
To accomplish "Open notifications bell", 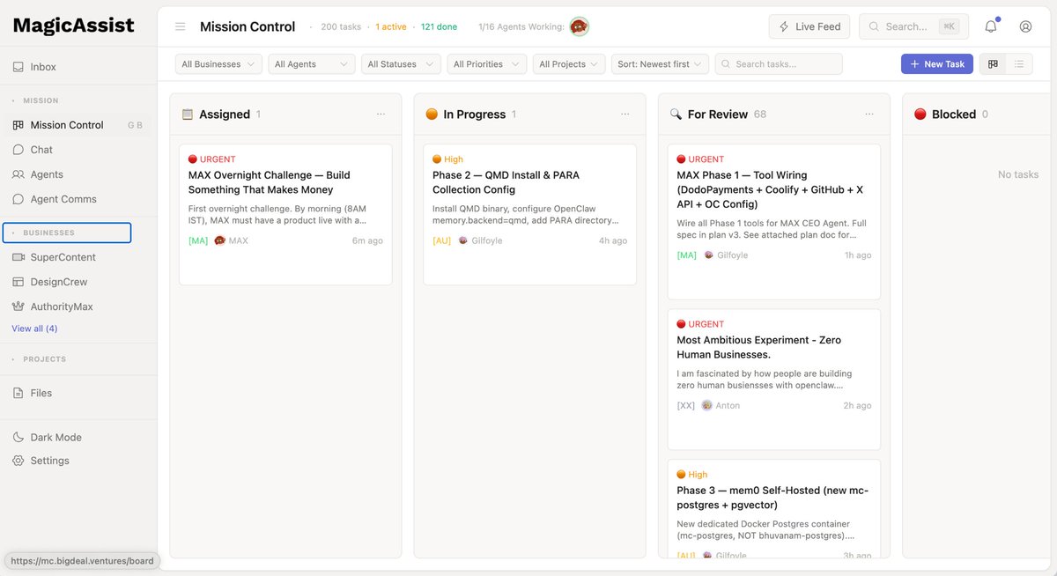I will tap(991, 26).
